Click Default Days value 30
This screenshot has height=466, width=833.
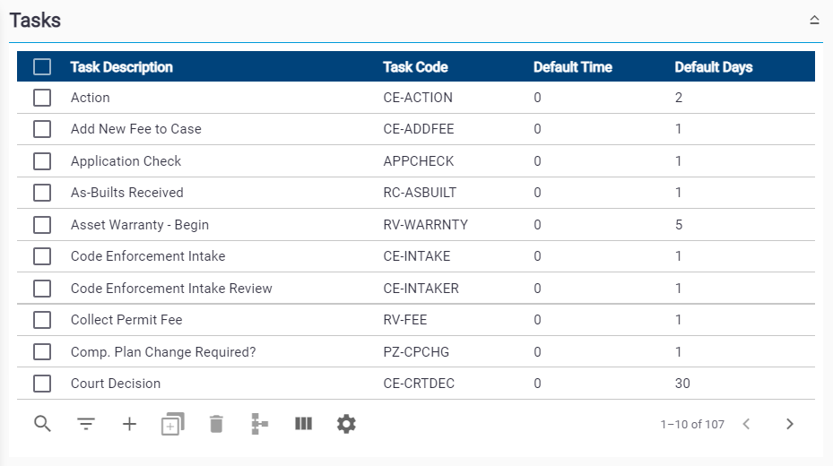pos(682,384)
